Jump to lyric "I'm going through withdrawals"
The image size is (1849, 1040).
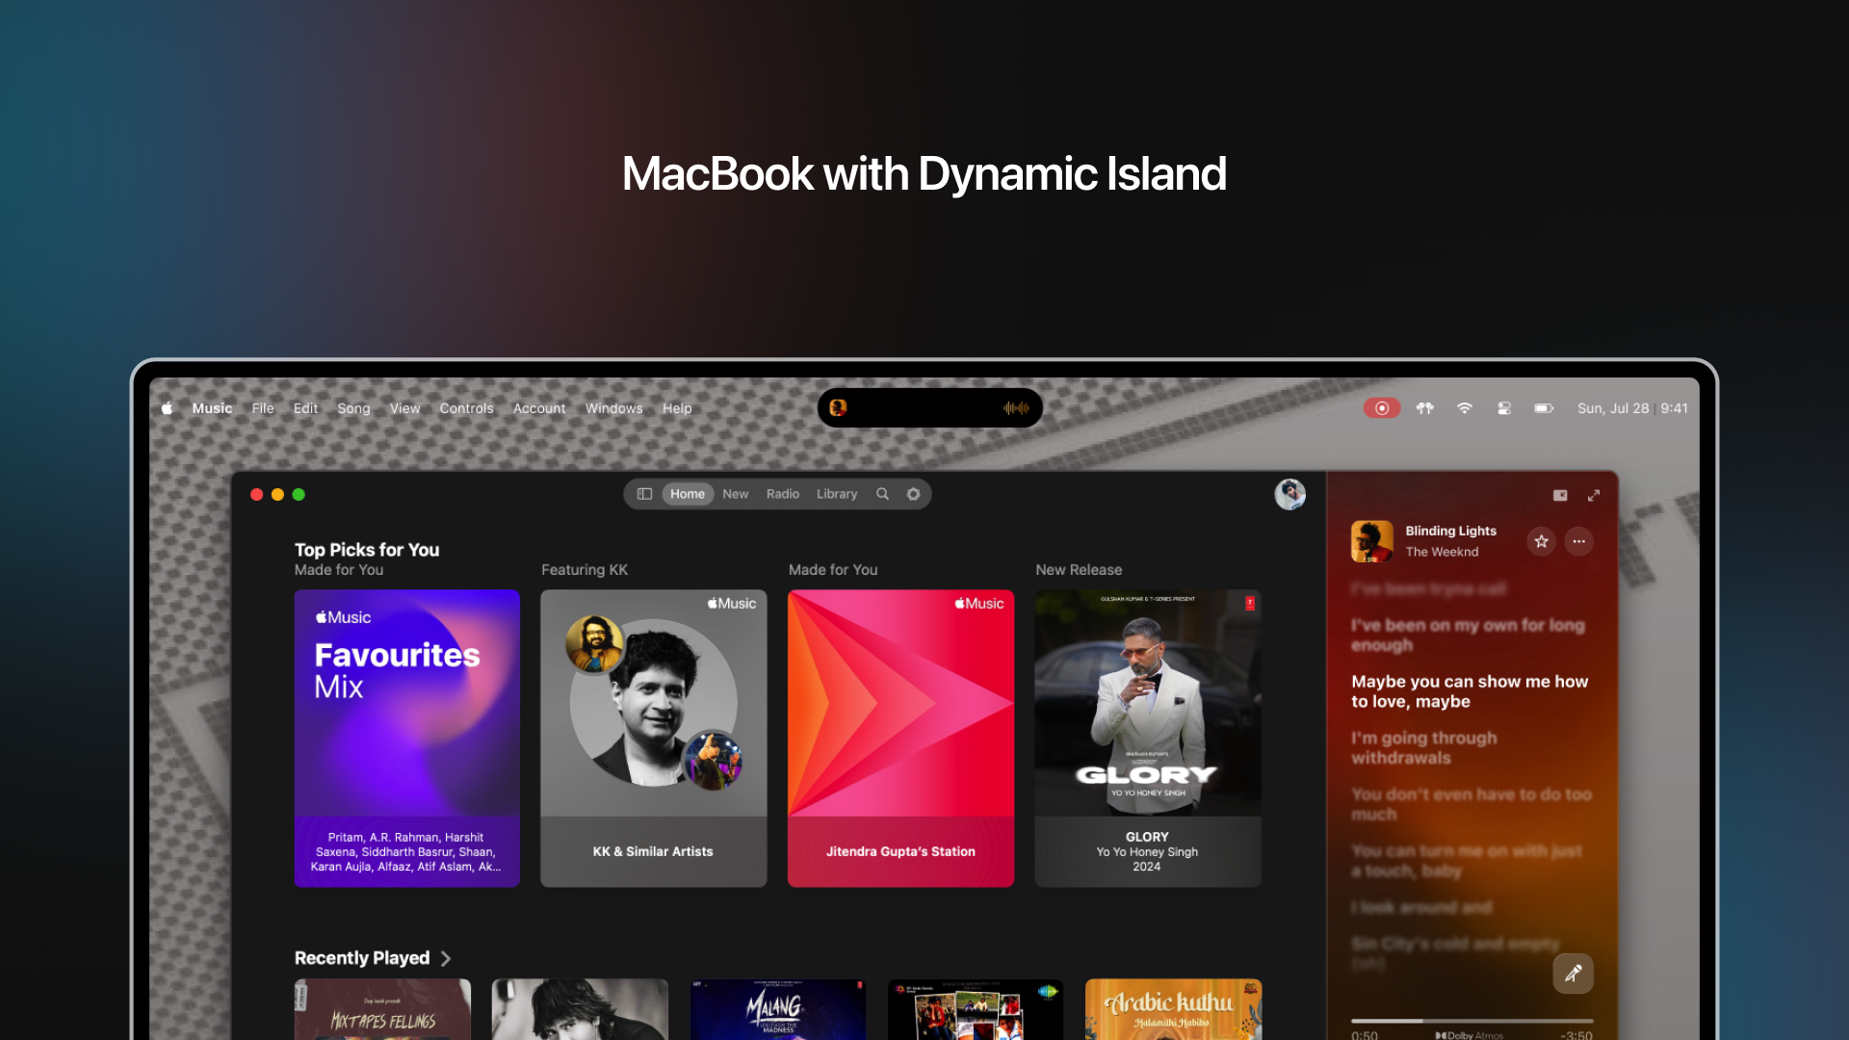click(x=1424, y=747)
